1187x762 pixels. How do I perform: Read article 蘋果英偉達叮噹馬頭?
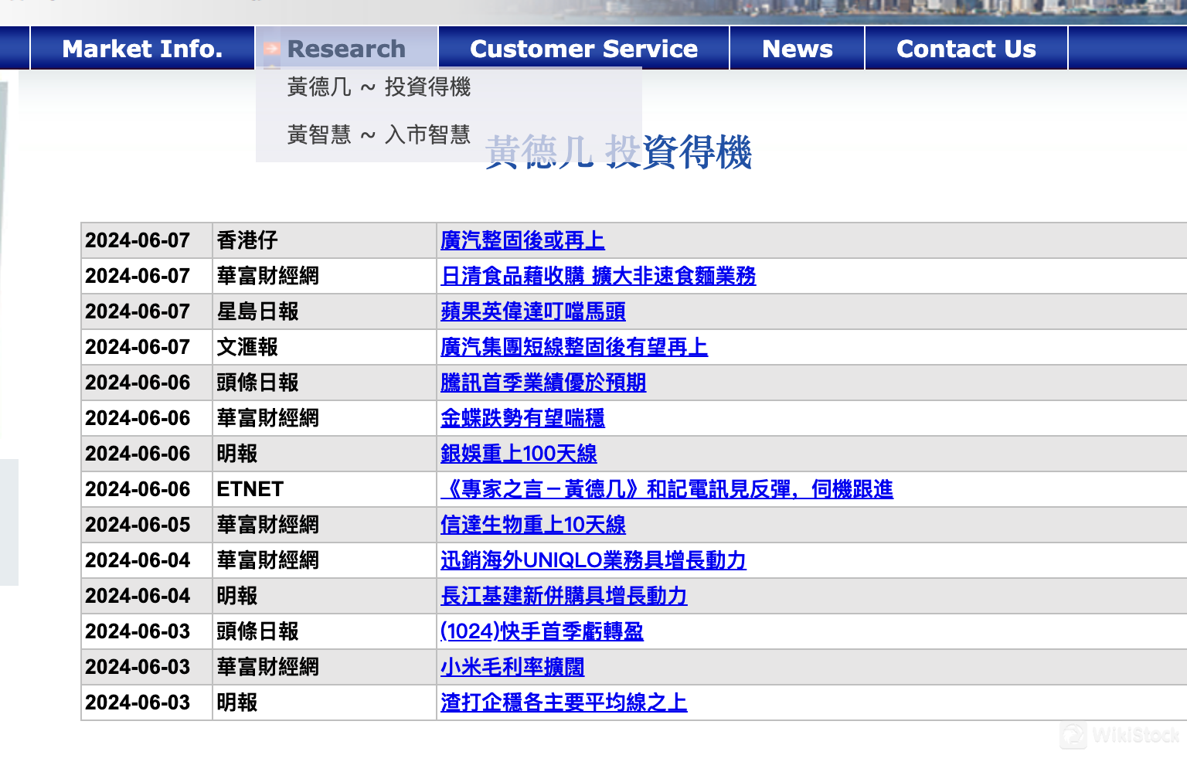(x=532, y=311)
